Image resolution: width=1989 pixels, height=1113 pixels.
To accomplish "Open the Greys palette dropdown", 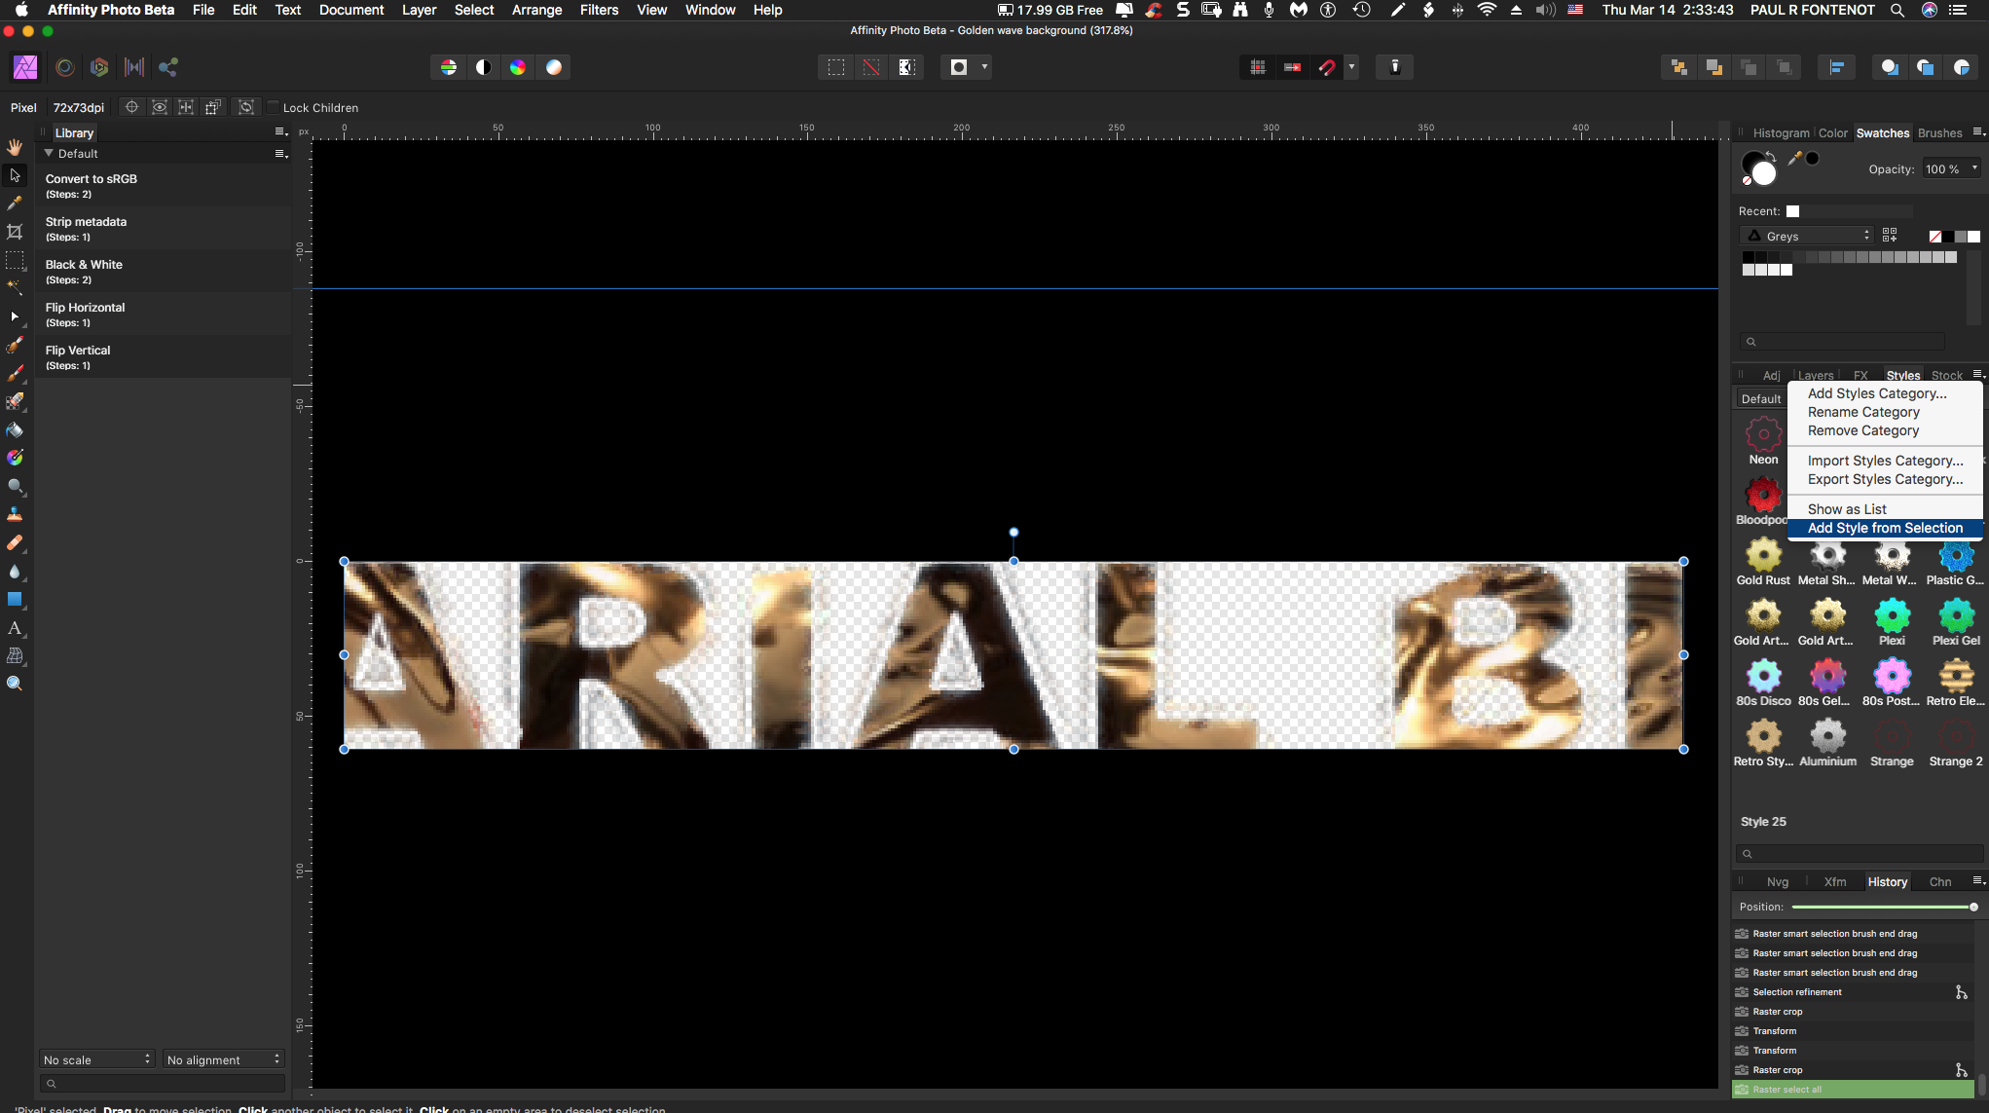I will [1807, 236].
